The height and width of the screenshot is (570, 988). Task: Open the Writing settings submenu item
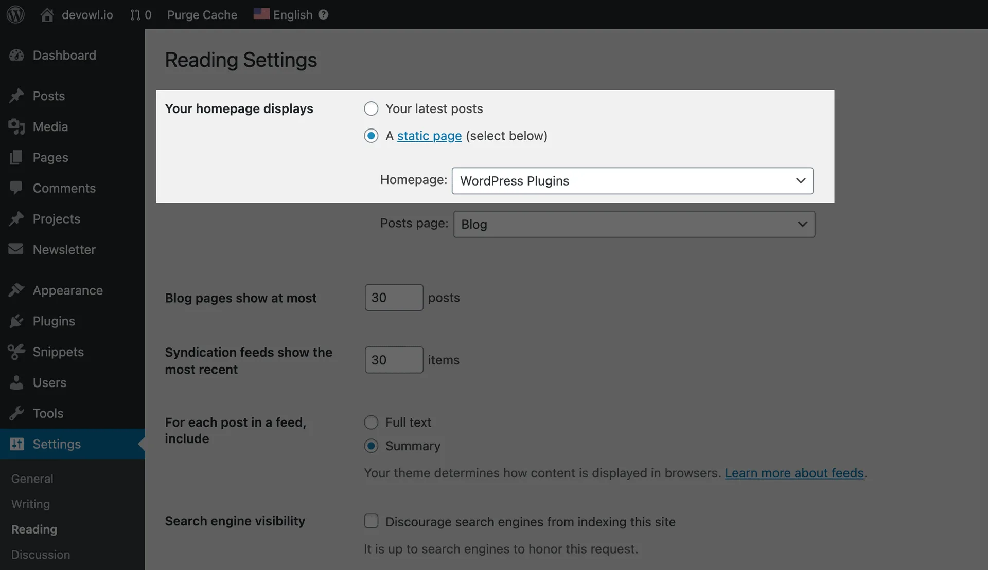pos(30,504)
